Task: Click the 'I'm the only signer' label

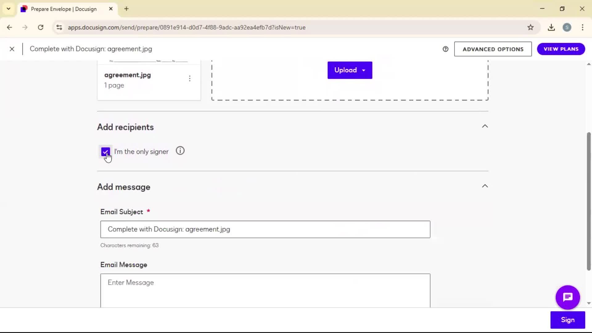Action: [141, 152]
